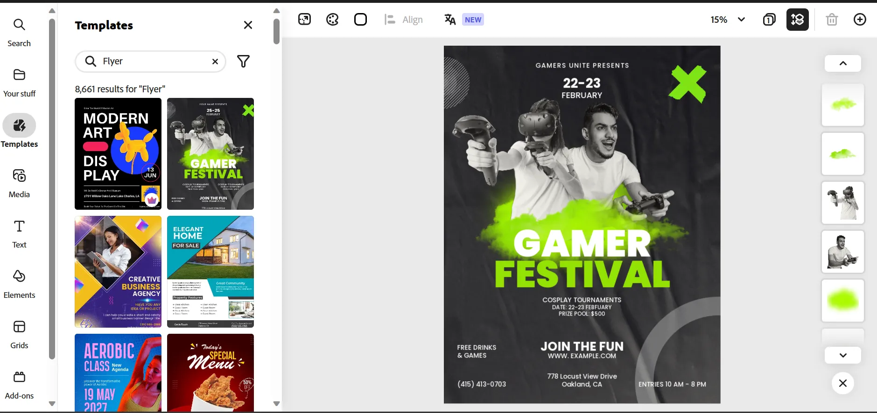This screenshot has height=413, width=877.
Task: Select the WWW. EXAMPLE.COM text
Action: (582, 356)
